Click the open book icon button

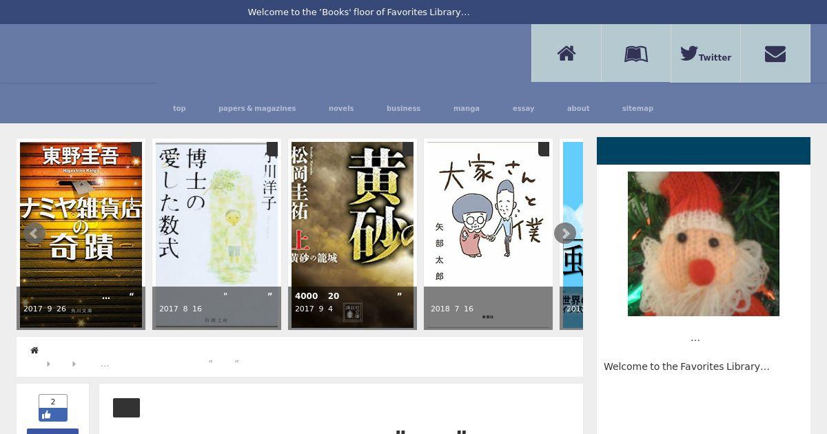click(x=636, y=53)
